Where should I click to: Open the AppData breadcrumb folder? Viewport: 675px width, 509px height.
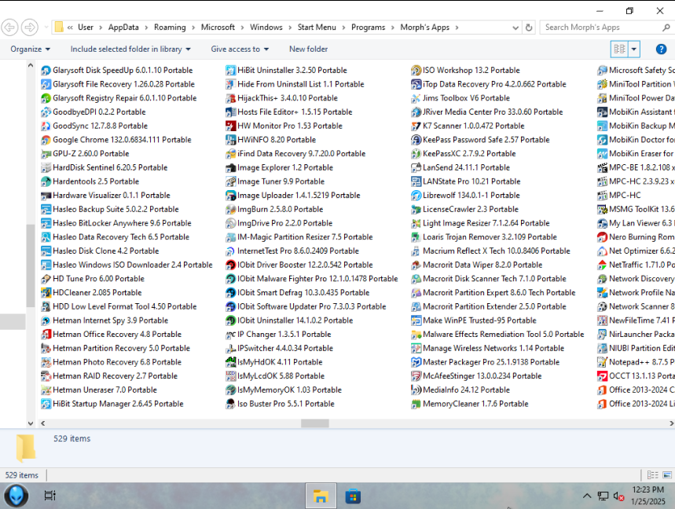click(x=123, y=27)
